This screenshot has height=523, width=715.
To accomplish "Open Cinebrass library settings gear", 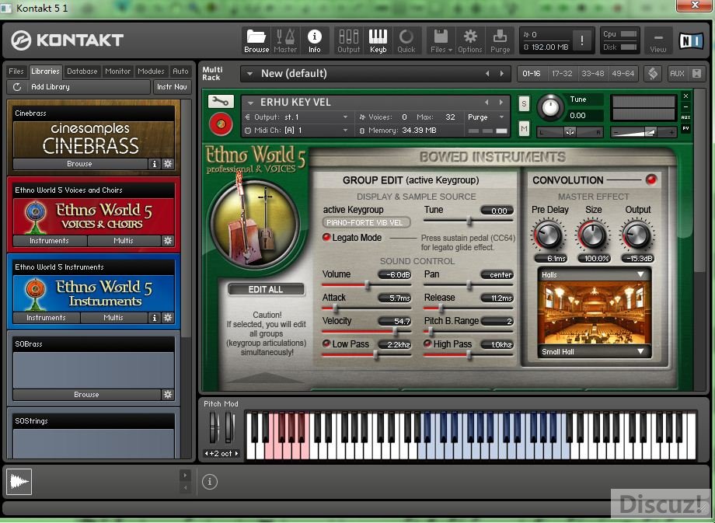I will (168, 164).
